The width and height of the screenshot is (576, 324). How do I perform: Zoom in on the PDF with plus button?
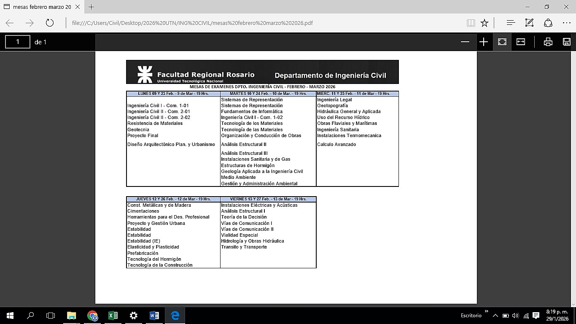(484, 42)
